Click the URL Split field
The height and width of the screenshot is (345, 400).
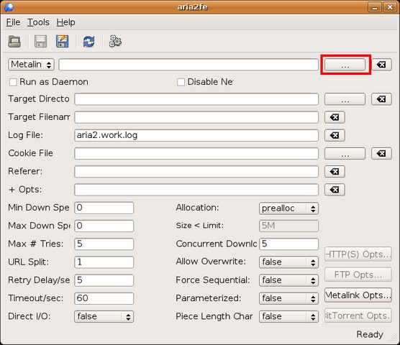click(104, 262)
